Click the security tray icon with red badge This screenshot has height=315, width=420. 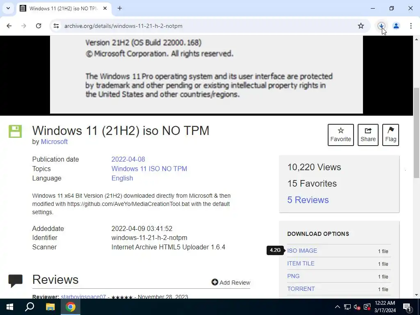(367, 307)
